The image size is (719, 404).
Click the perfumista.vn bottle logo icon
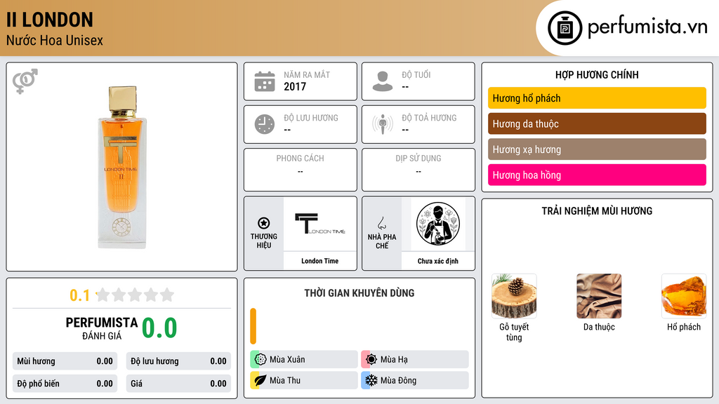[565, 28]
